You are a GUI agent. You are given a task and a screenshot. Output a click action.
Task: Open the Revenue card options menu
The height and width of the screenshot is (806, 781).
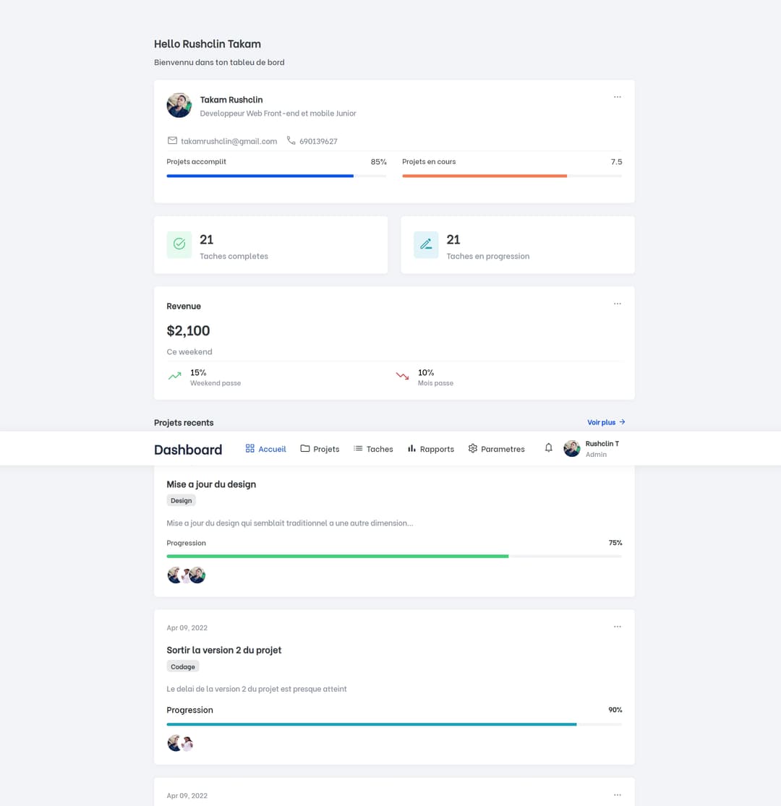click(617, 304)
